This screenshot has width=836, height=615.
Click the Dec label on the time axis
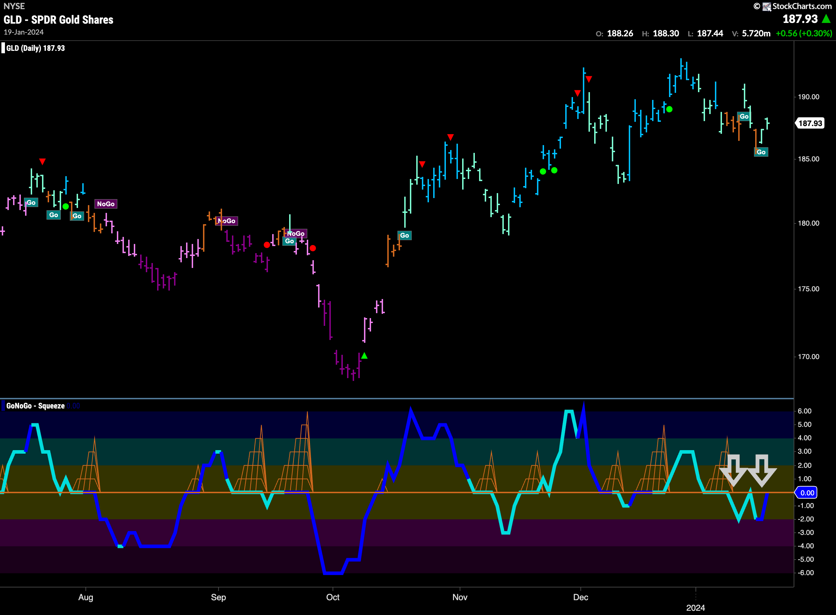pyautogui.click(x=581, y=597)
